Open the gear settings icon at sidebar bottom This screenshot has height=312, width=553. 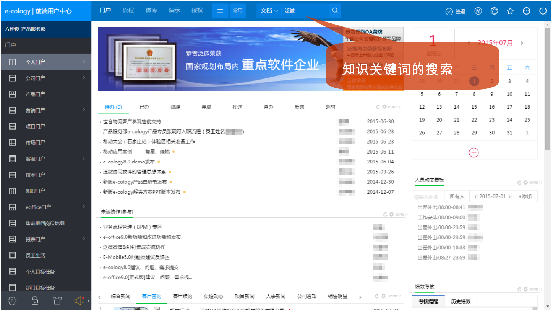coord(12,301)
